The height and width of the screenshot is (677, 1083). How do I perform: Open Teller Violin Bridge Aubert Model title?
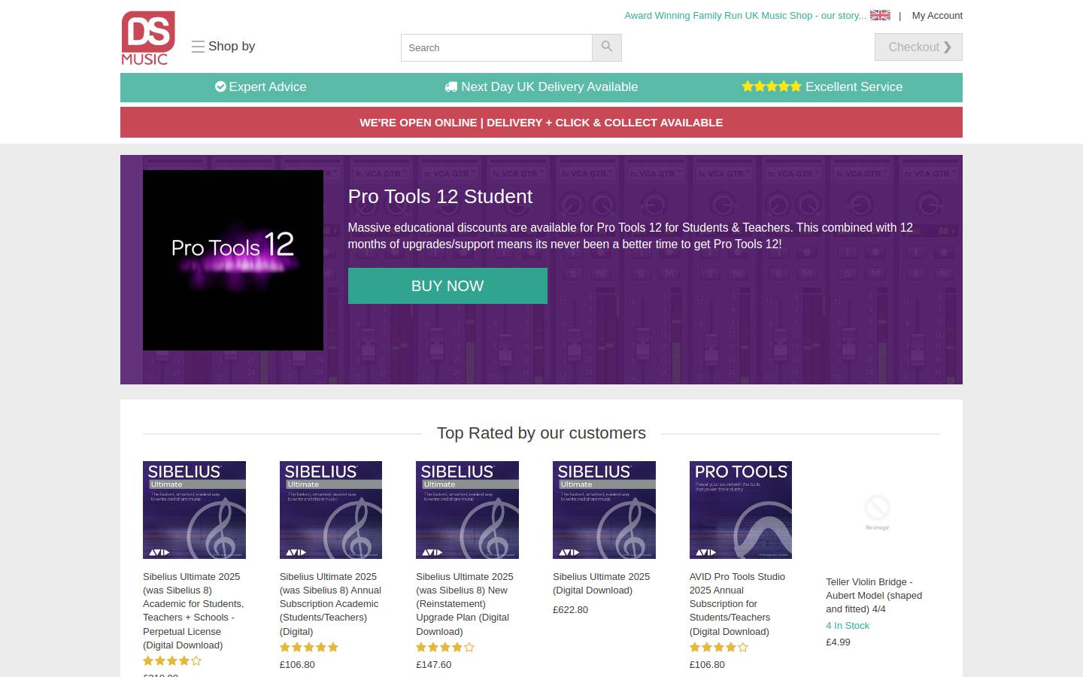[x=874, y=596]
